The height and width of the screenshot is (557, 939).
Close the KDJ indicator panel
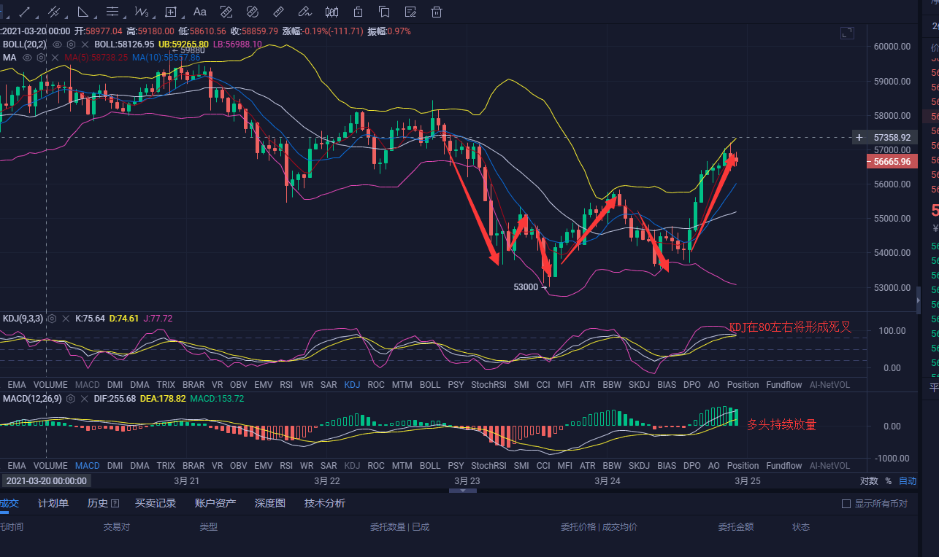click(66, 319)
